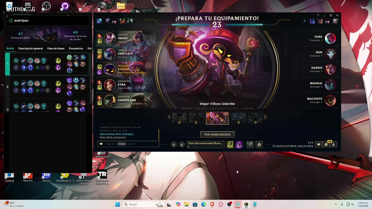This screenshot has width=372, height=209.
Task: Open the emote selection smiley icon
Action: (x=259, y=145)
